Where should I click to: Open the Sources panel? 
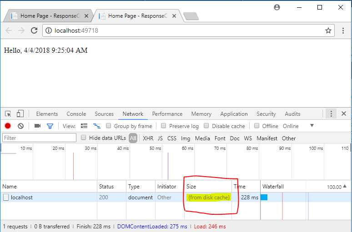tap(104, 114)
